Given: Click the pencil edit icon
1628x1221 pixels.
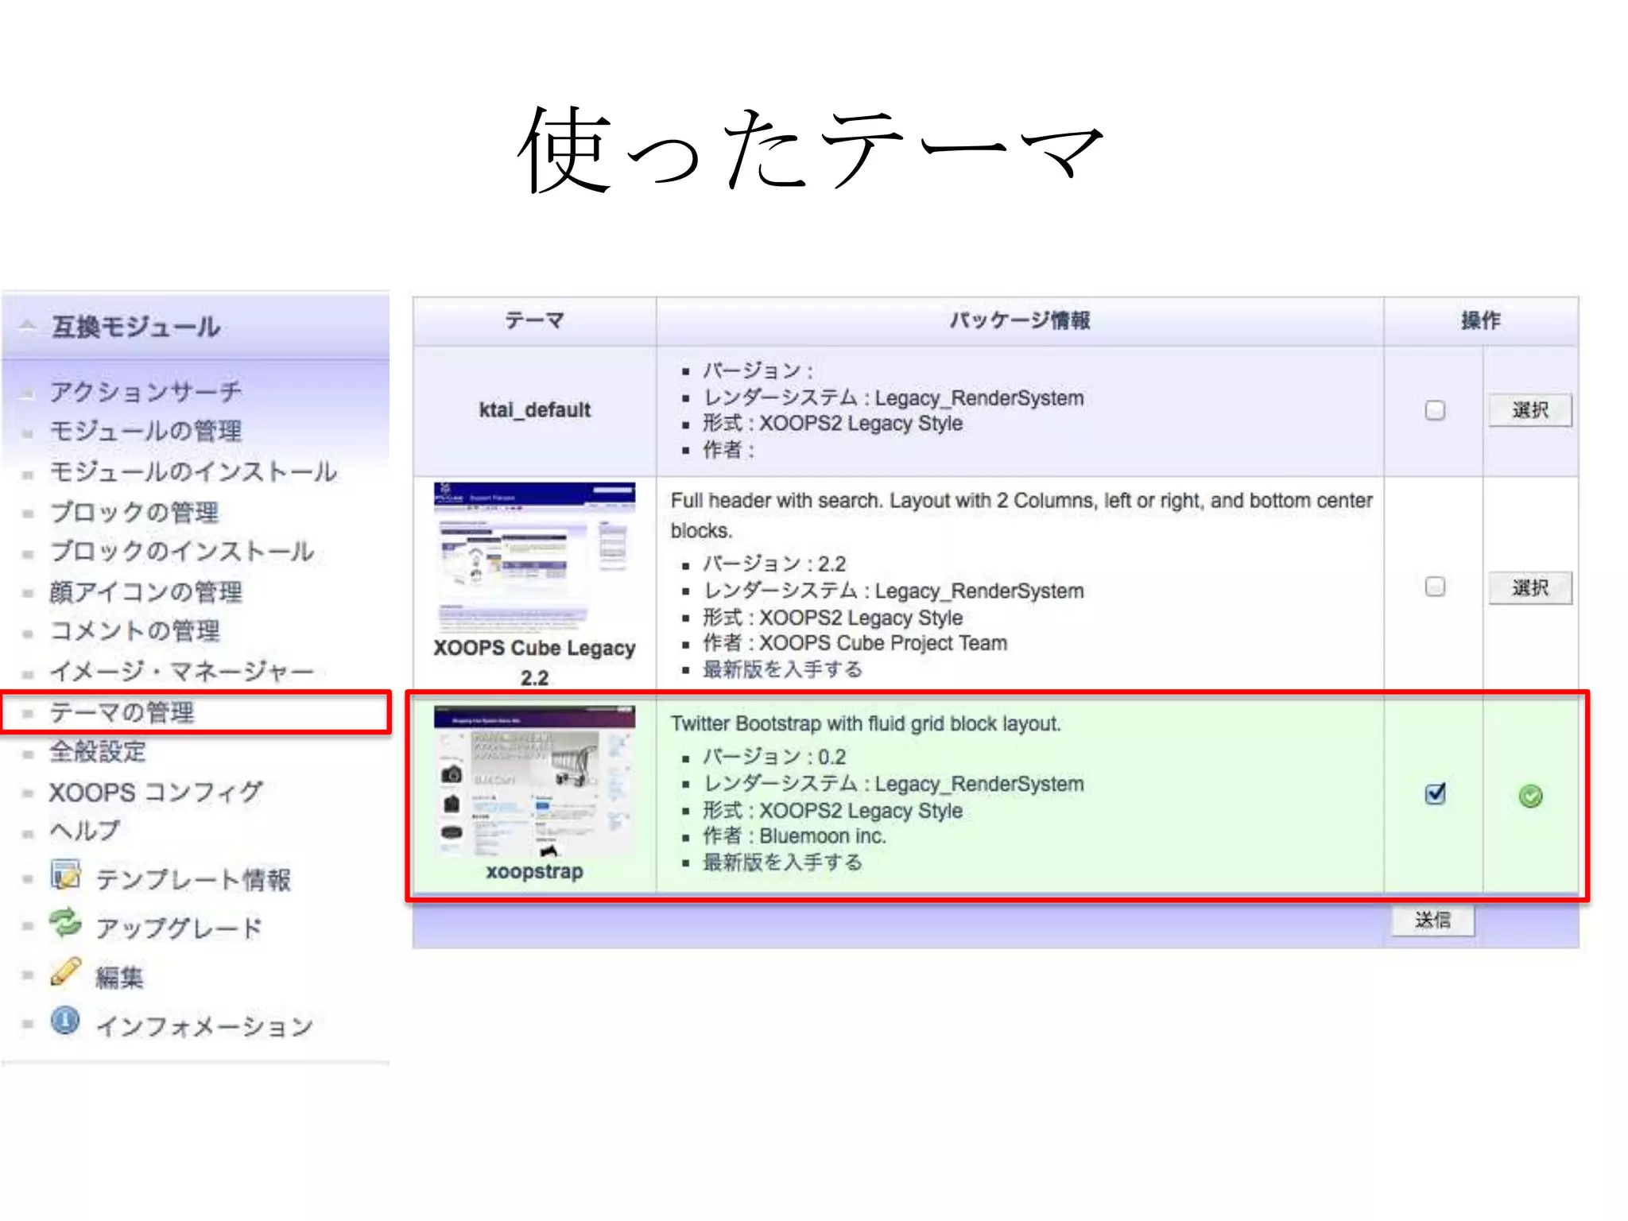Looking at the screenshot, I should tap(65, 972).
